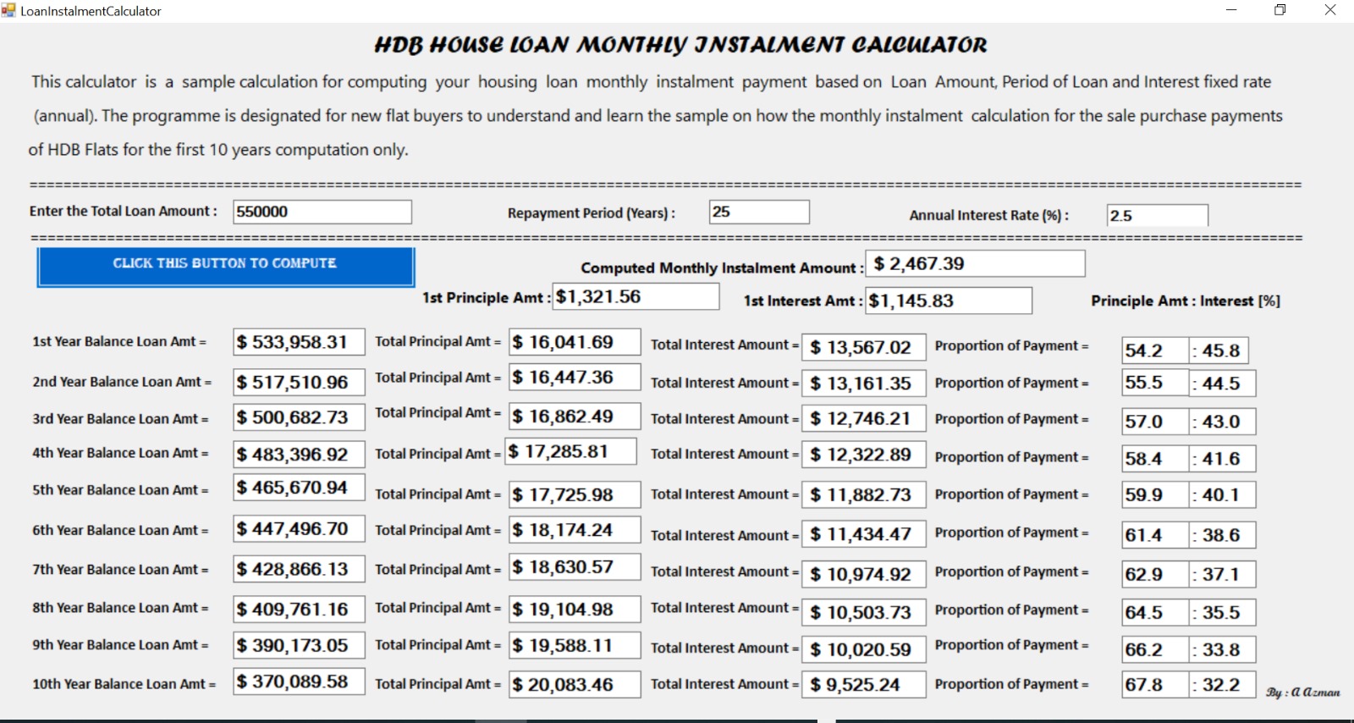This screenshot has width=1354, height=723.
Task: Click the 35.5 interest proportion field
Action: pyautogui.click(x=1222, y=612)
